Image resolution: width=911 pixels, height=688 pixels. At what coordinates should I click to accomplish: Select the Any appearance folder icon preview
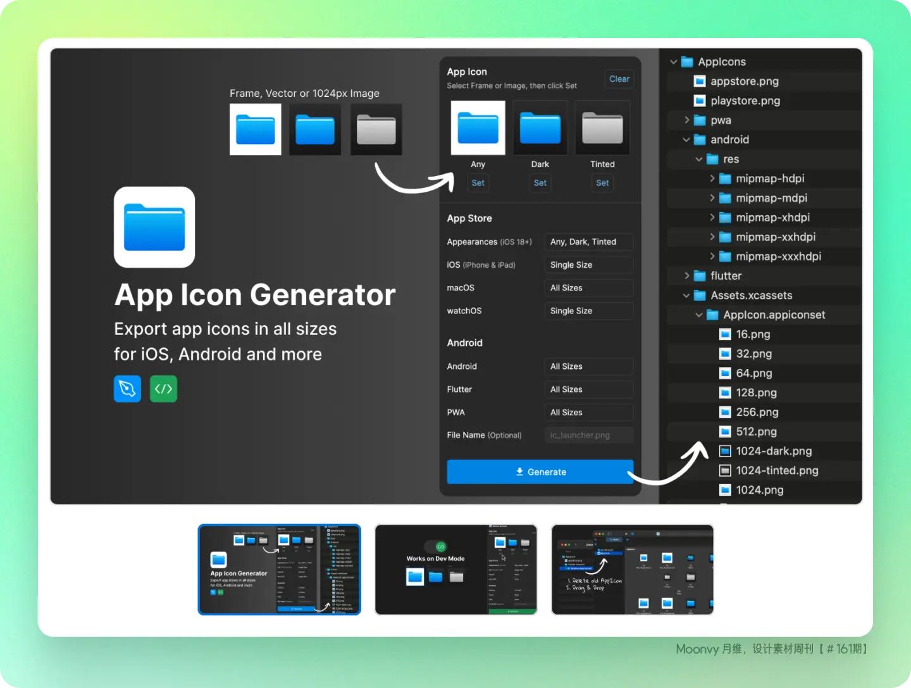click(478, 128)
